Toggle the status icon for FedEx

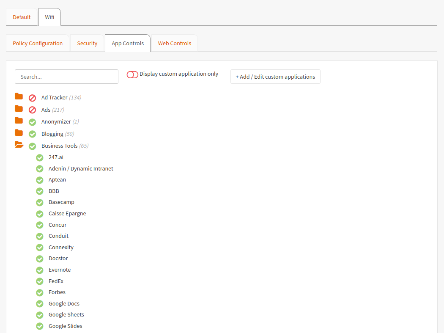click(40, 281)
